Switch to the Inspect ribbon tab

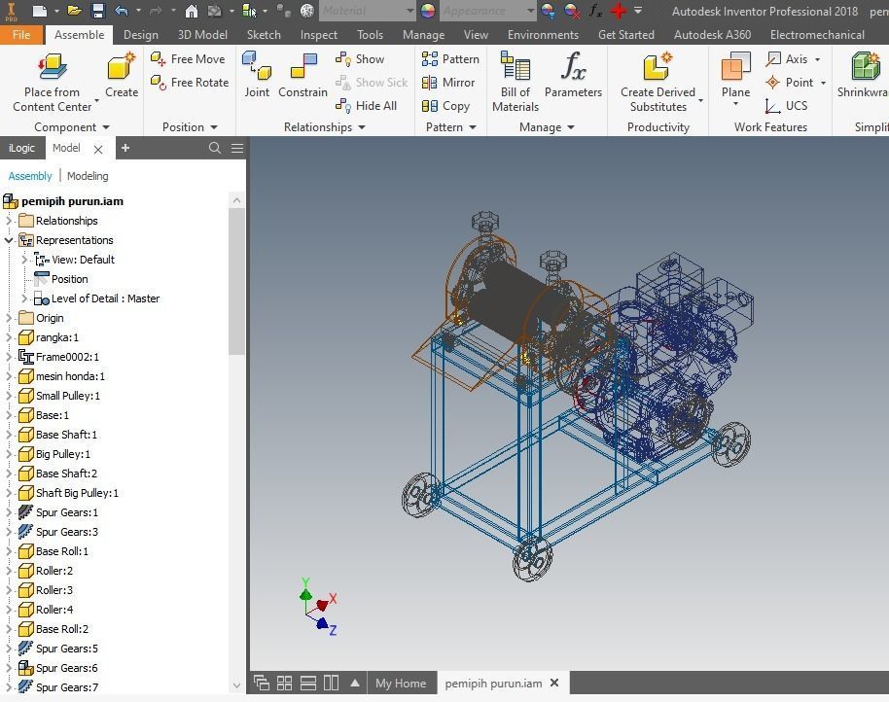319,35
